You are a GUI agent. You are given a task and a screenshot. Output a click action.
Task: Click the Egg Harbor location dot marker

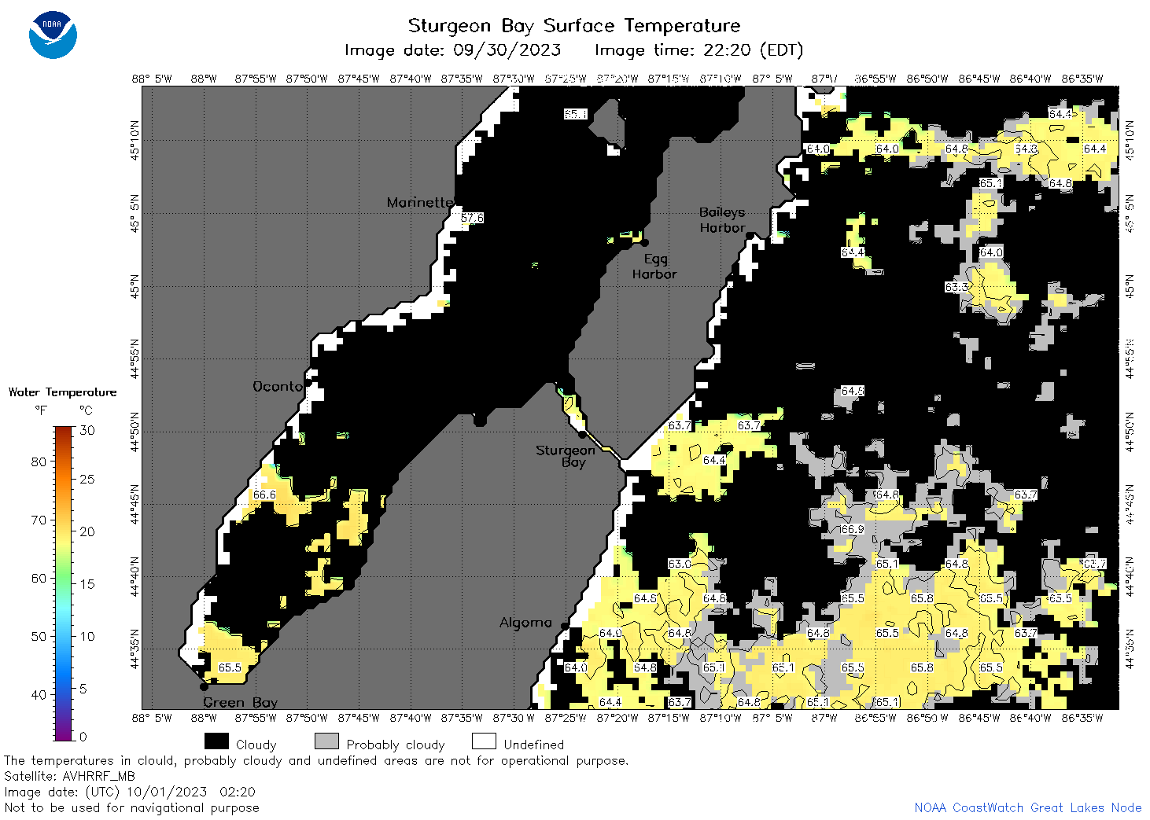(x=644, y=243)
